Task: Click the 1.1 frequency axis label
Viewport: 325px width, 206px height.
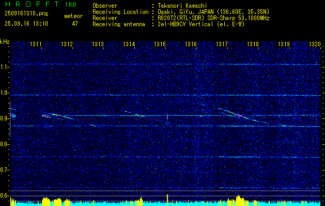Action: point(4,67)
